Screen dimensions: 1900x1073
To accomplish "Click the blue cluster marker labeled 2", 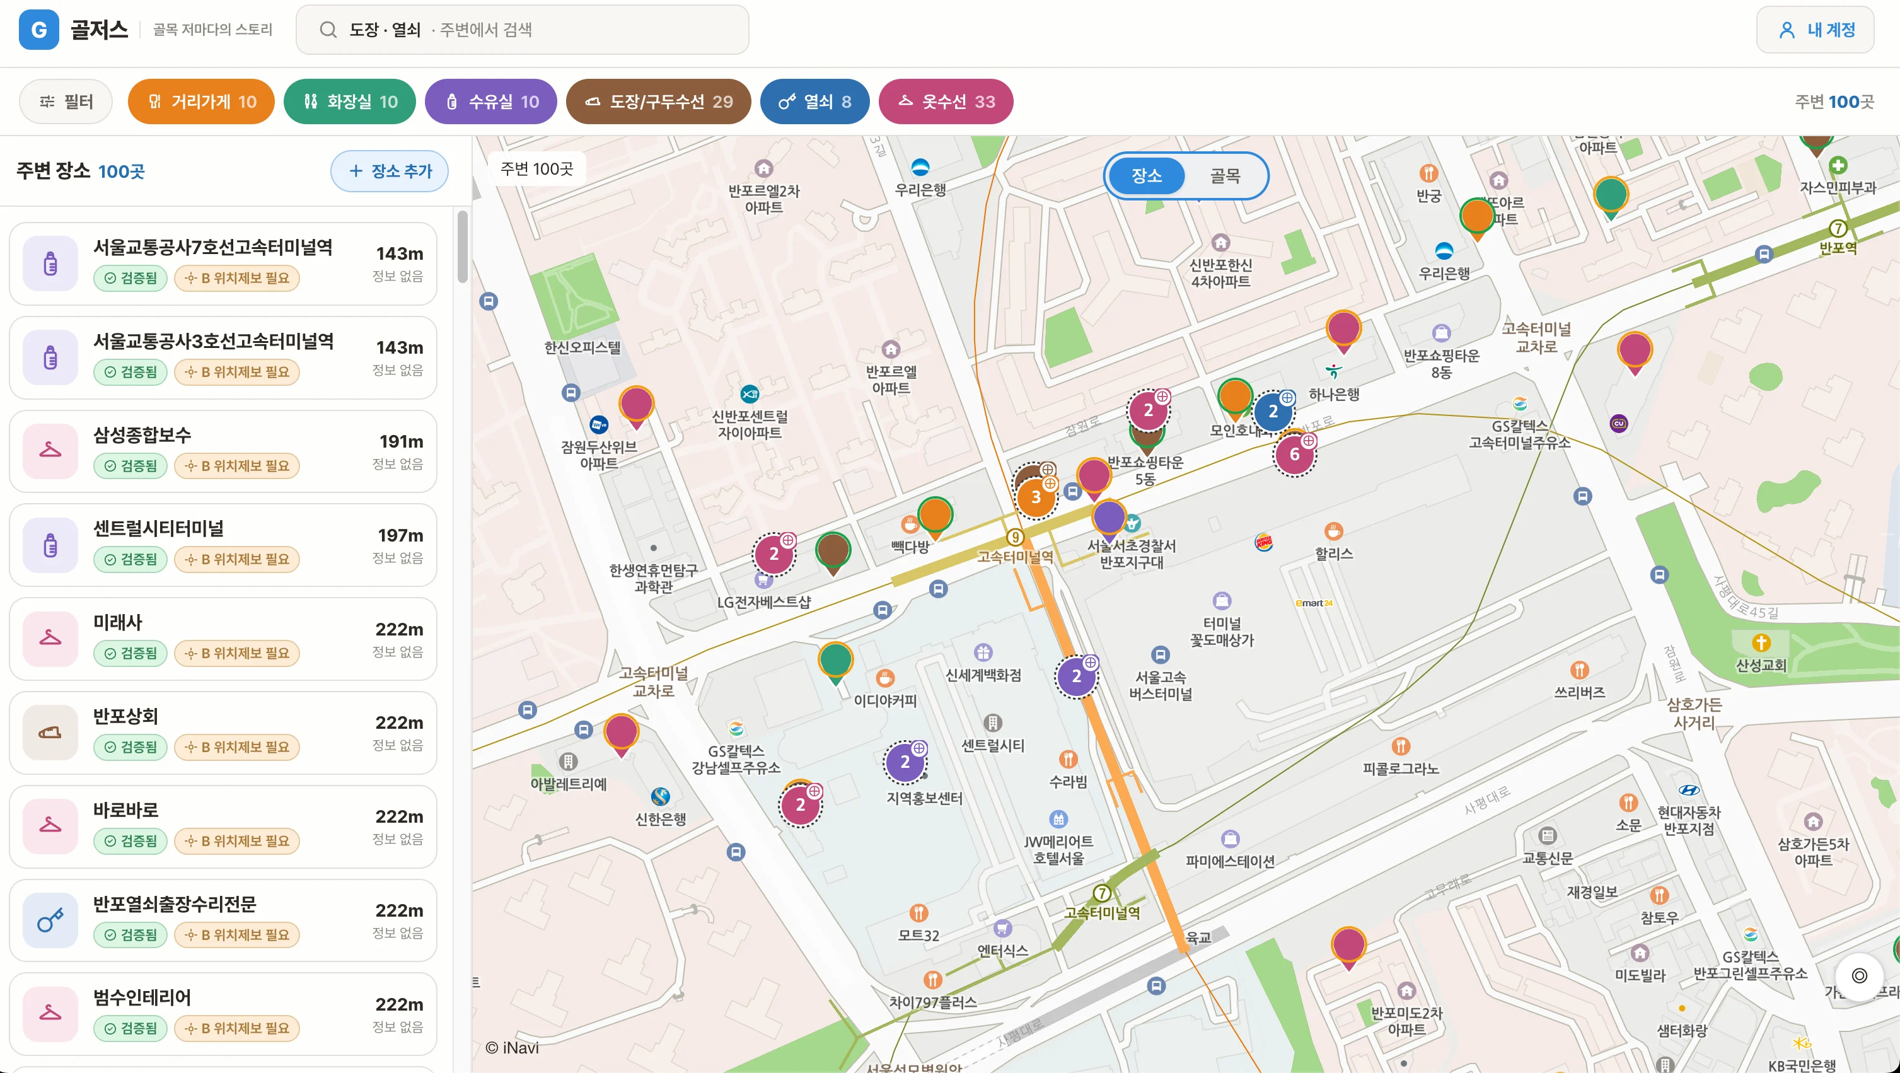I will [x=1273, y=411].
